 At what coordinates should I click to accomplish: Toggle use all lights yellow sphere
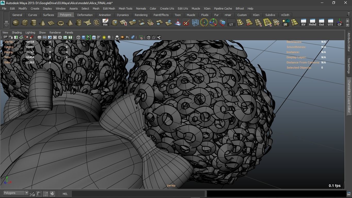click(104, 38)
